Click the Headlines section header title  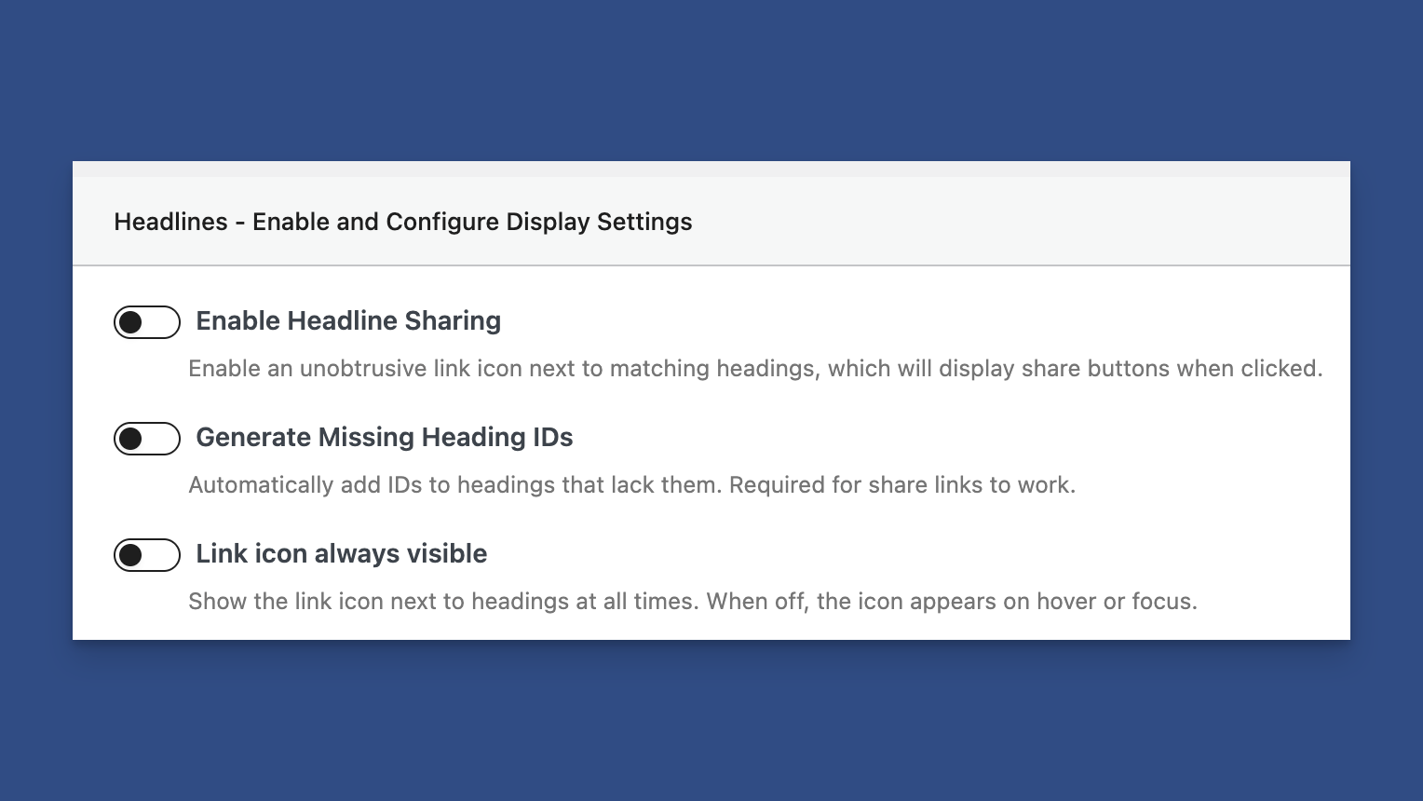(402, 222)
